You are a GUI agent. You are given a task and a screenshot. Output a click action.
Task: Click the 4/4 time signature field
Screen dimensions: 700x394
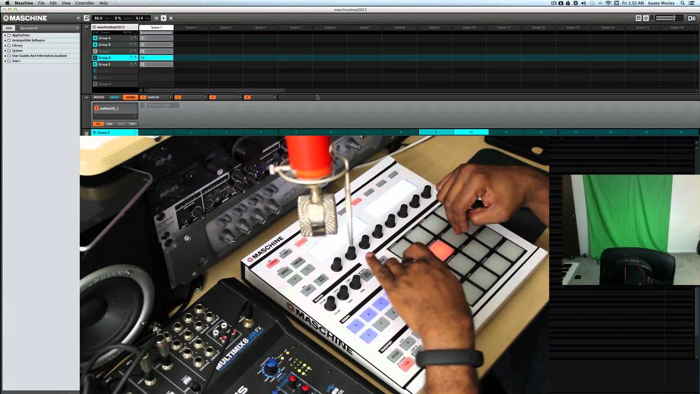tap(139, 18)
